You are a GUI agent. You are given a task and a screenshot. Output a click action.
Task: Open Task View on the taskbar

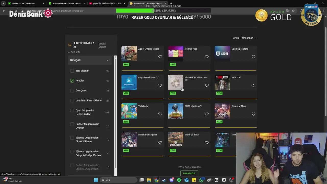pyautogui.click(x=142, y=180)
